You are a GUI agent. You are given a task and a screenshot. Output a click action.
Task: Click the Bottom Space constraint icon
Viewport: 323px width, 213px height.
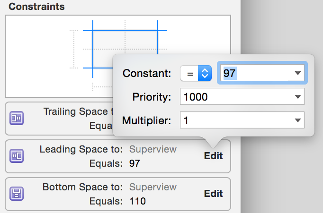tap(17, 193)
